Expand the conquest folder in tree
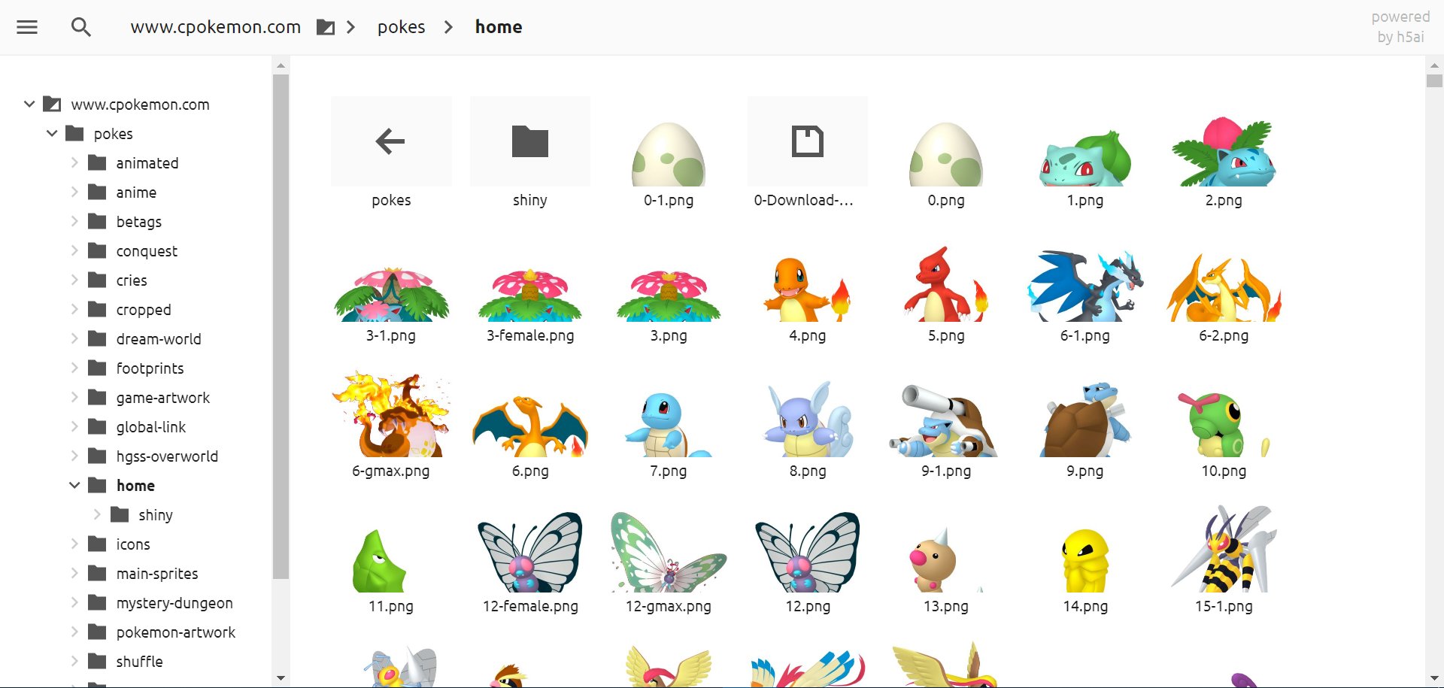The height and width of the screenshot is (688, 1444). click(74, 250)
